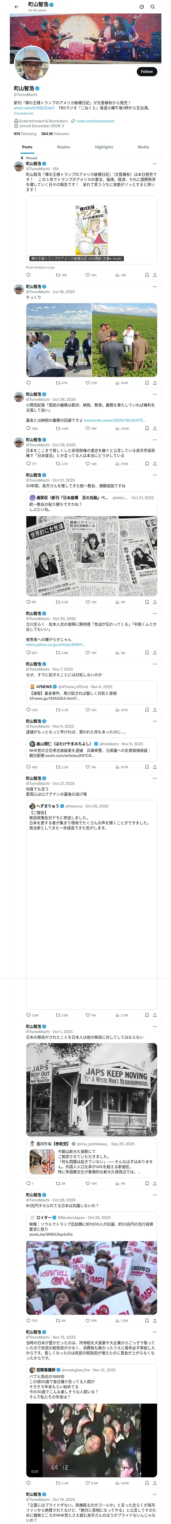Open the note.com/tomomachi link
Screen dimensions: 171x1524
point(95,121)
